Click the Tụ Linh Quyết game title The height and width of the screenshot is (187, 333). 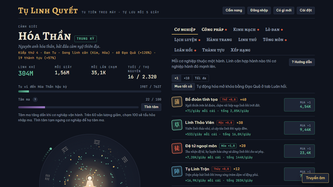coord(48,11)
